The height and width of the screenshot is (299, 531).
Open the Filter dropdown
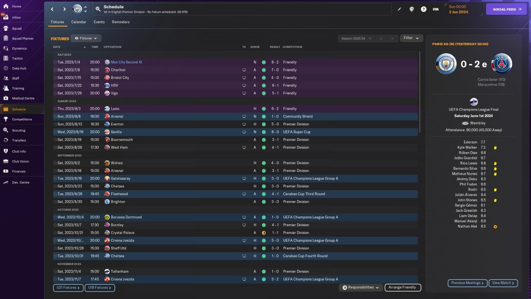click(411, 38)
